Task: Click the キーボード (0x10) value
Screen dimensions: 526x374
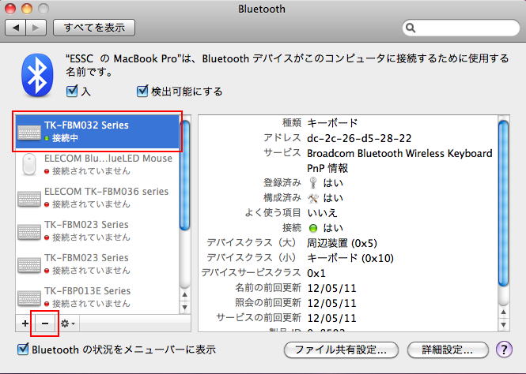Action: (350, 258)
